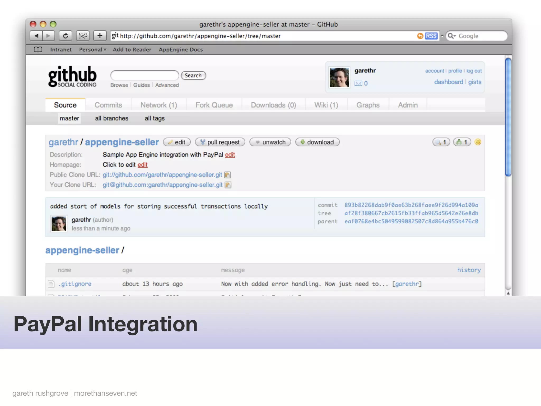Image resolution: width=541 pixels, height=406 pixels.
Task: Open the Intranet bookmark
Action: tap(61, 49)
